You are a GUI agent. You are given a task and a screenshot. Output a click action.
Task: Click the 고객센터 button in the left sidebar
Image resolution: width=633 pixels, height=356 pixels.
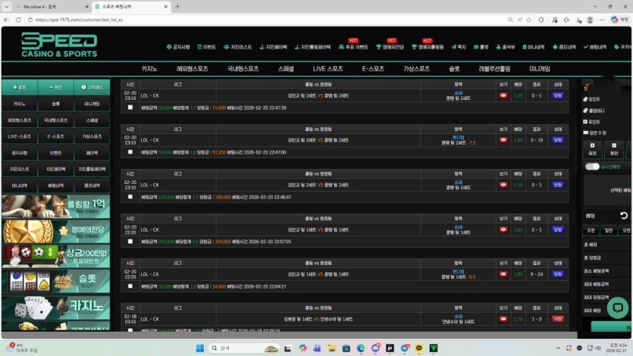coord(92,88)
